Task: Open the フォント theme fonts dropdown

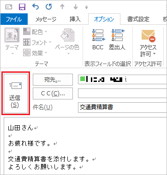Action: pos(37,42)
